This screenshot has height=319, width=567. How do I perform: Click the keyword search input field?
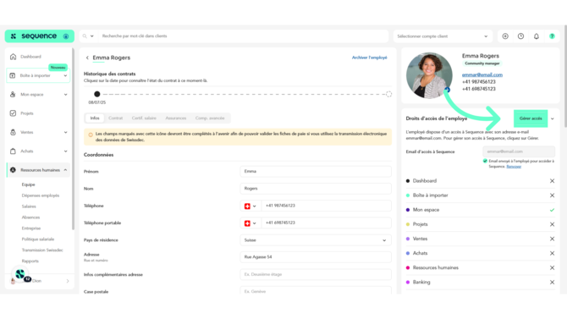coord(243,36)
